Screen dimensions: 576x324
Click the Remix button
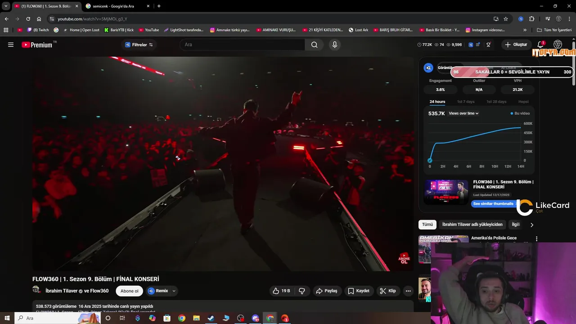click(158, 291)
